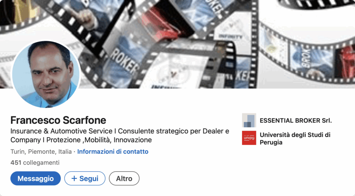Open Francesco Scarfone's round profile photo
The width and height of the screenshot is (355, 196).
point(46,74)
